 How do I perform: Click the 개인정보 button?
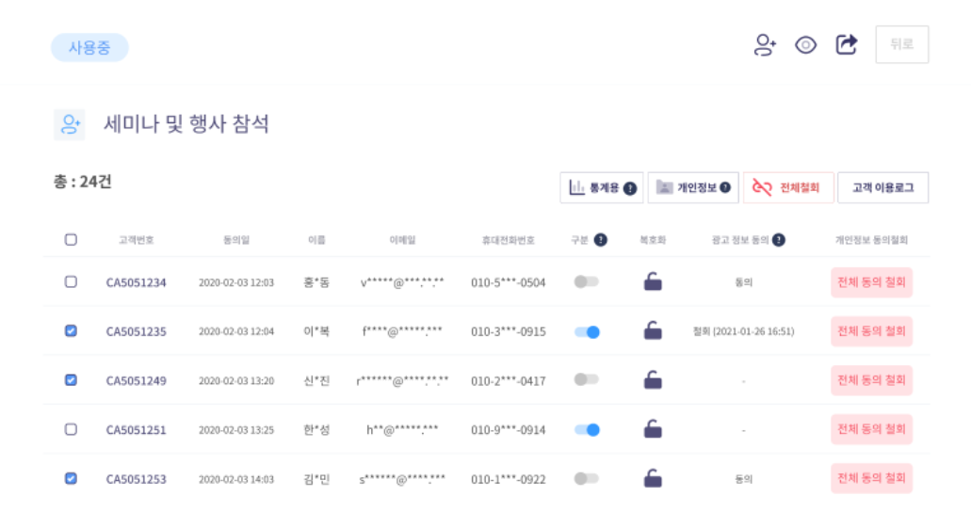pos(693,187)
